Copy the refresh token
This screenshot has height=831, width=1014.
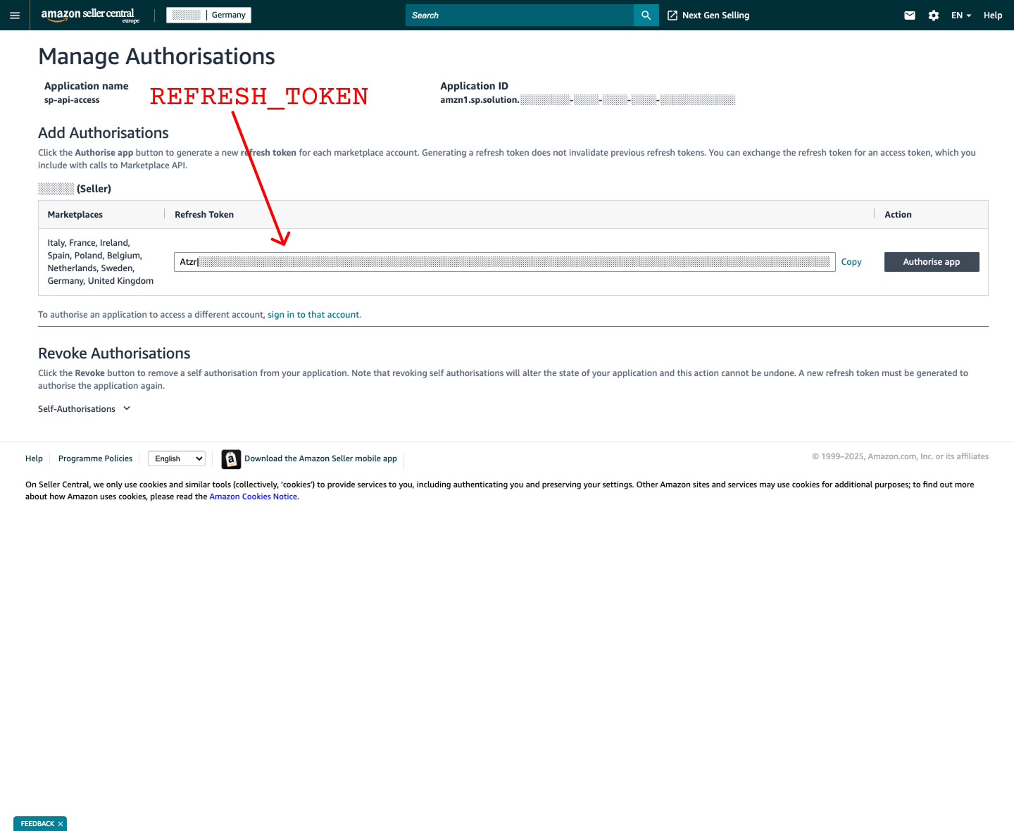click(x=851, y=262)
